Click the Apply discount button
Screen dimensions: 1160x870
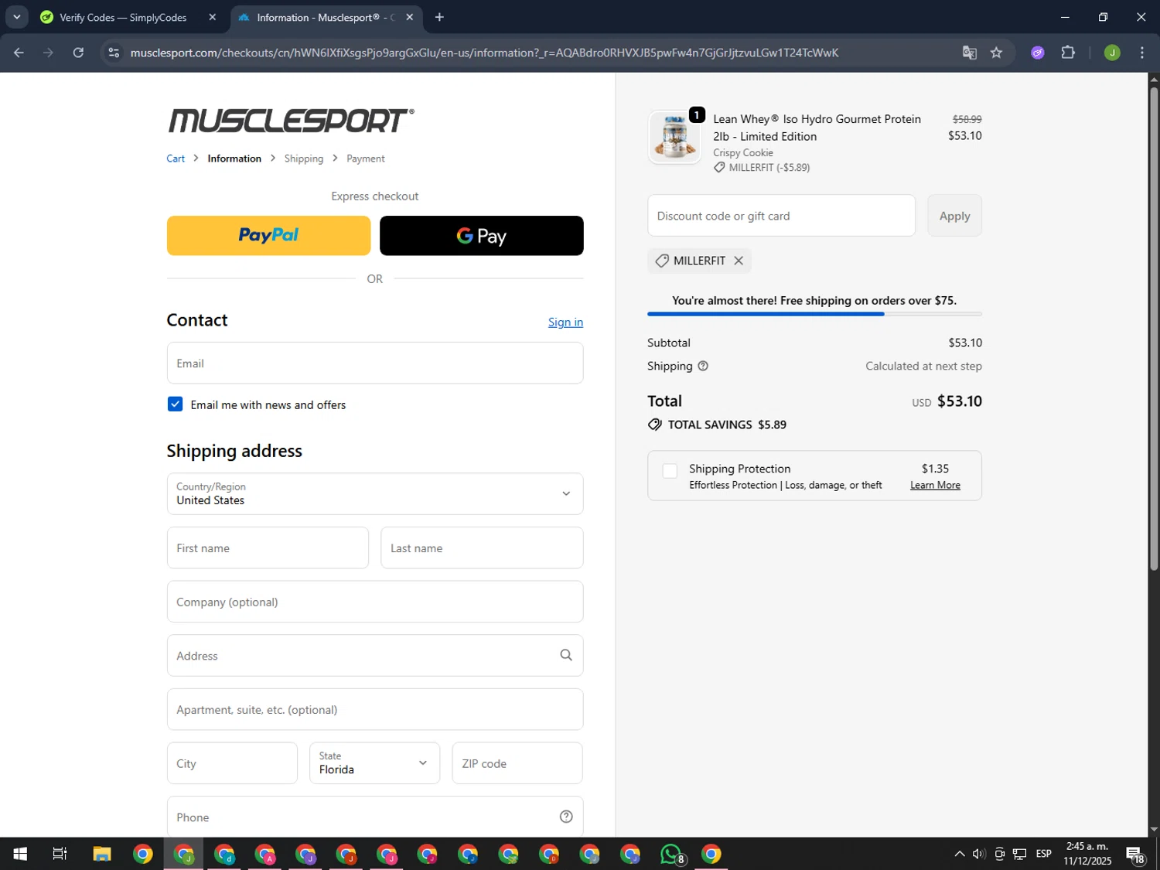(x=954, y=216)
